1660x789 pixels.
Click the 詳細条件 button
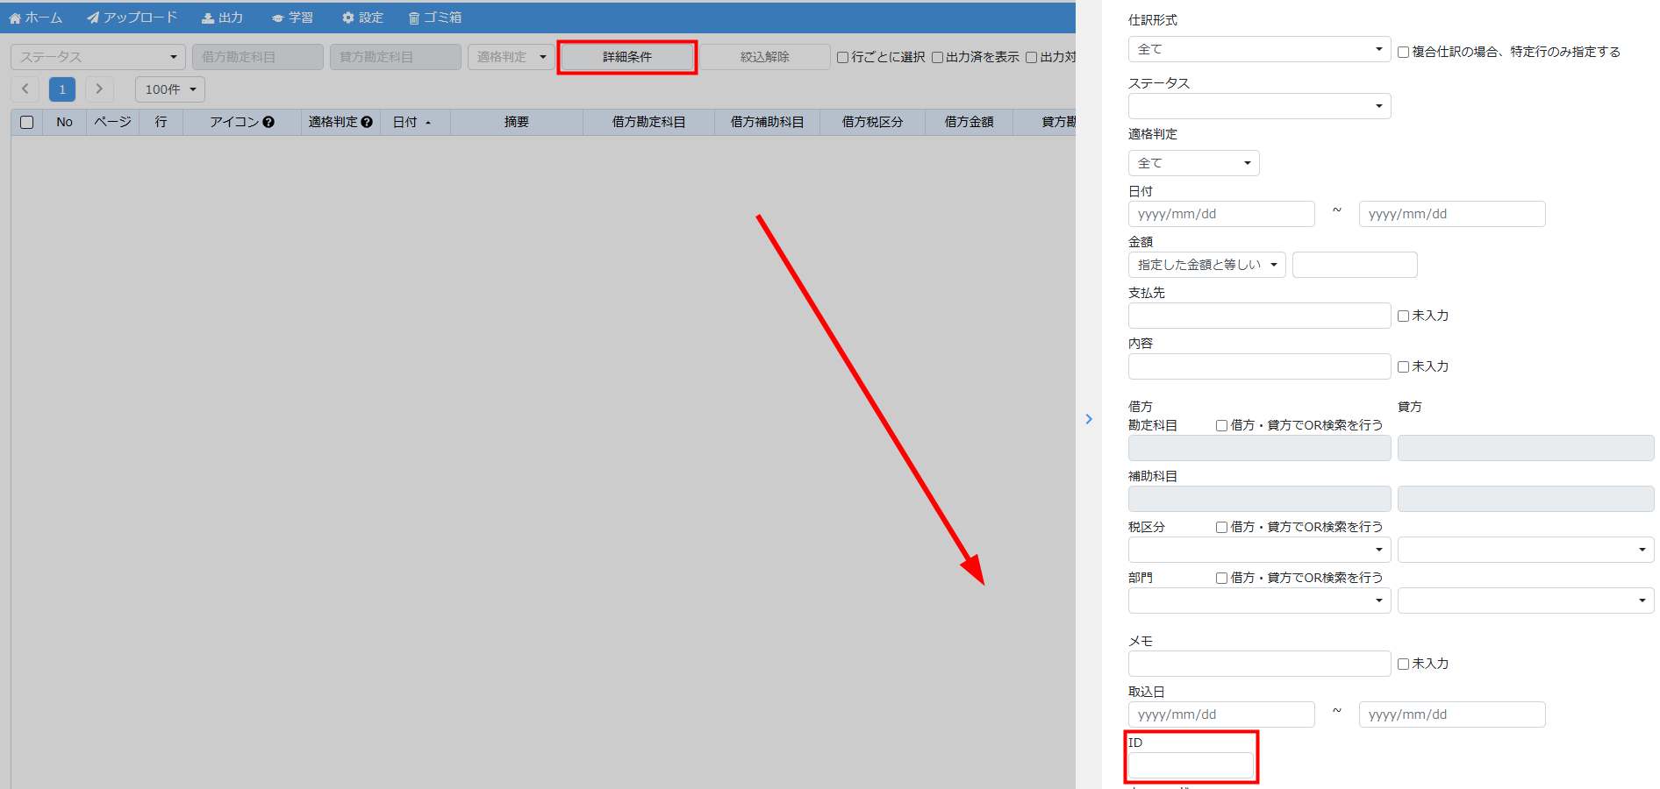click(626, 57)
